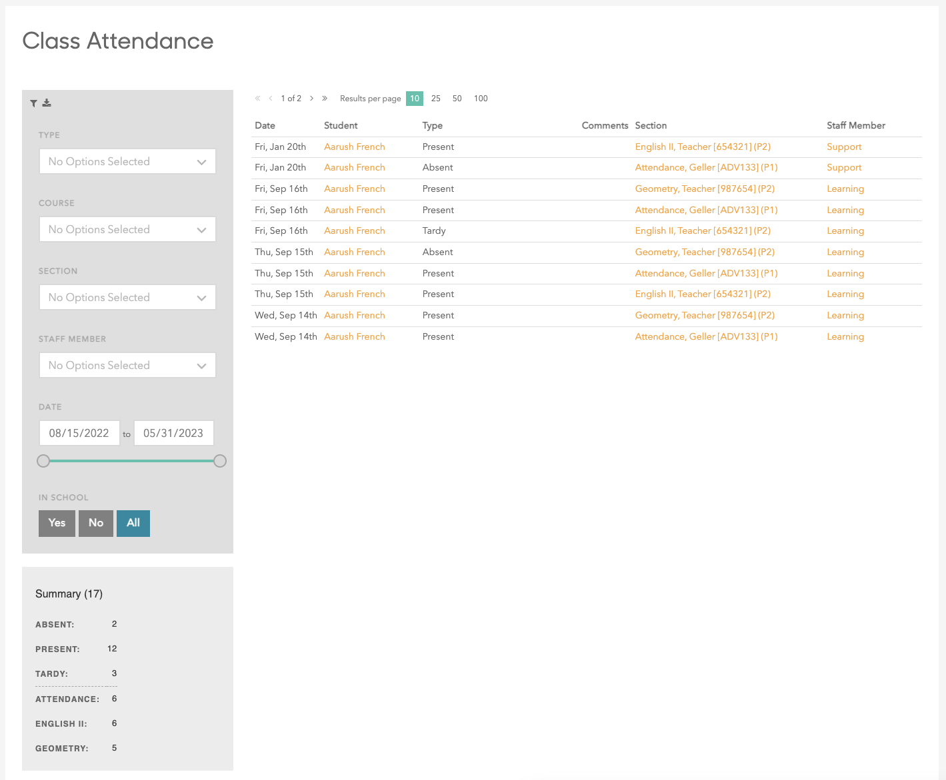
Task: Select All for In School filter
Action: click(133, 523)
